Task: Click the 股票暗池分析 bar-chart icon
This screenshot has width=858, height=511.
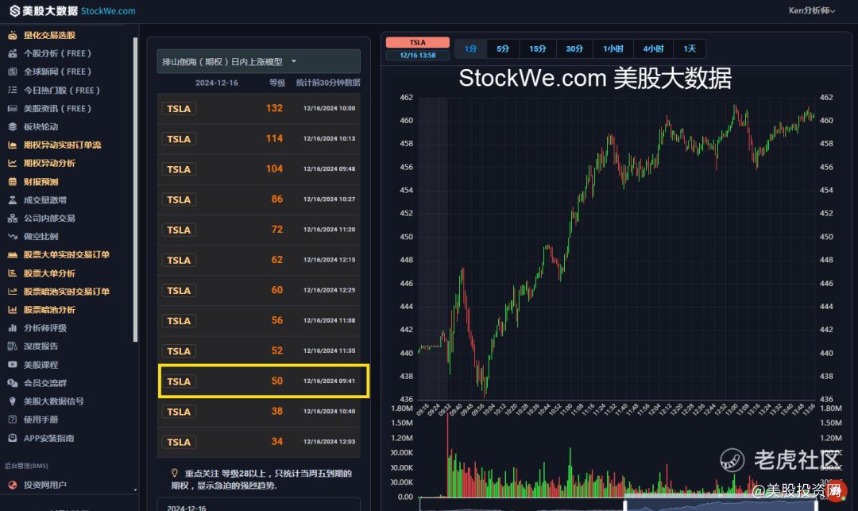Action: (x=12, y=310)
